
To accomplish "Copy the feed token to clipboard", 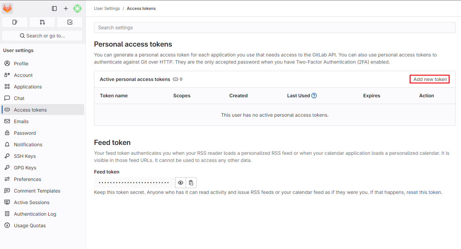I will [x=191, y=183].
